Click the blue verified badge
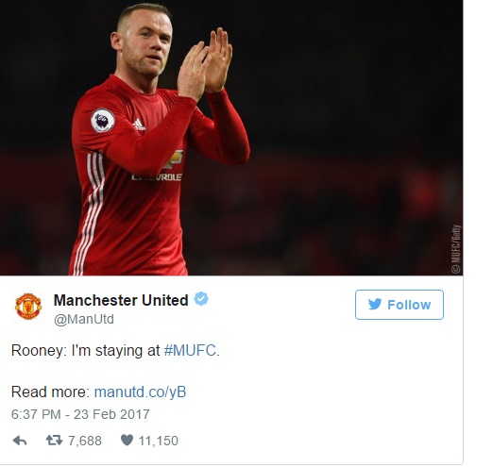Screen dimensions: 493x467 click(x=201, y=299)
